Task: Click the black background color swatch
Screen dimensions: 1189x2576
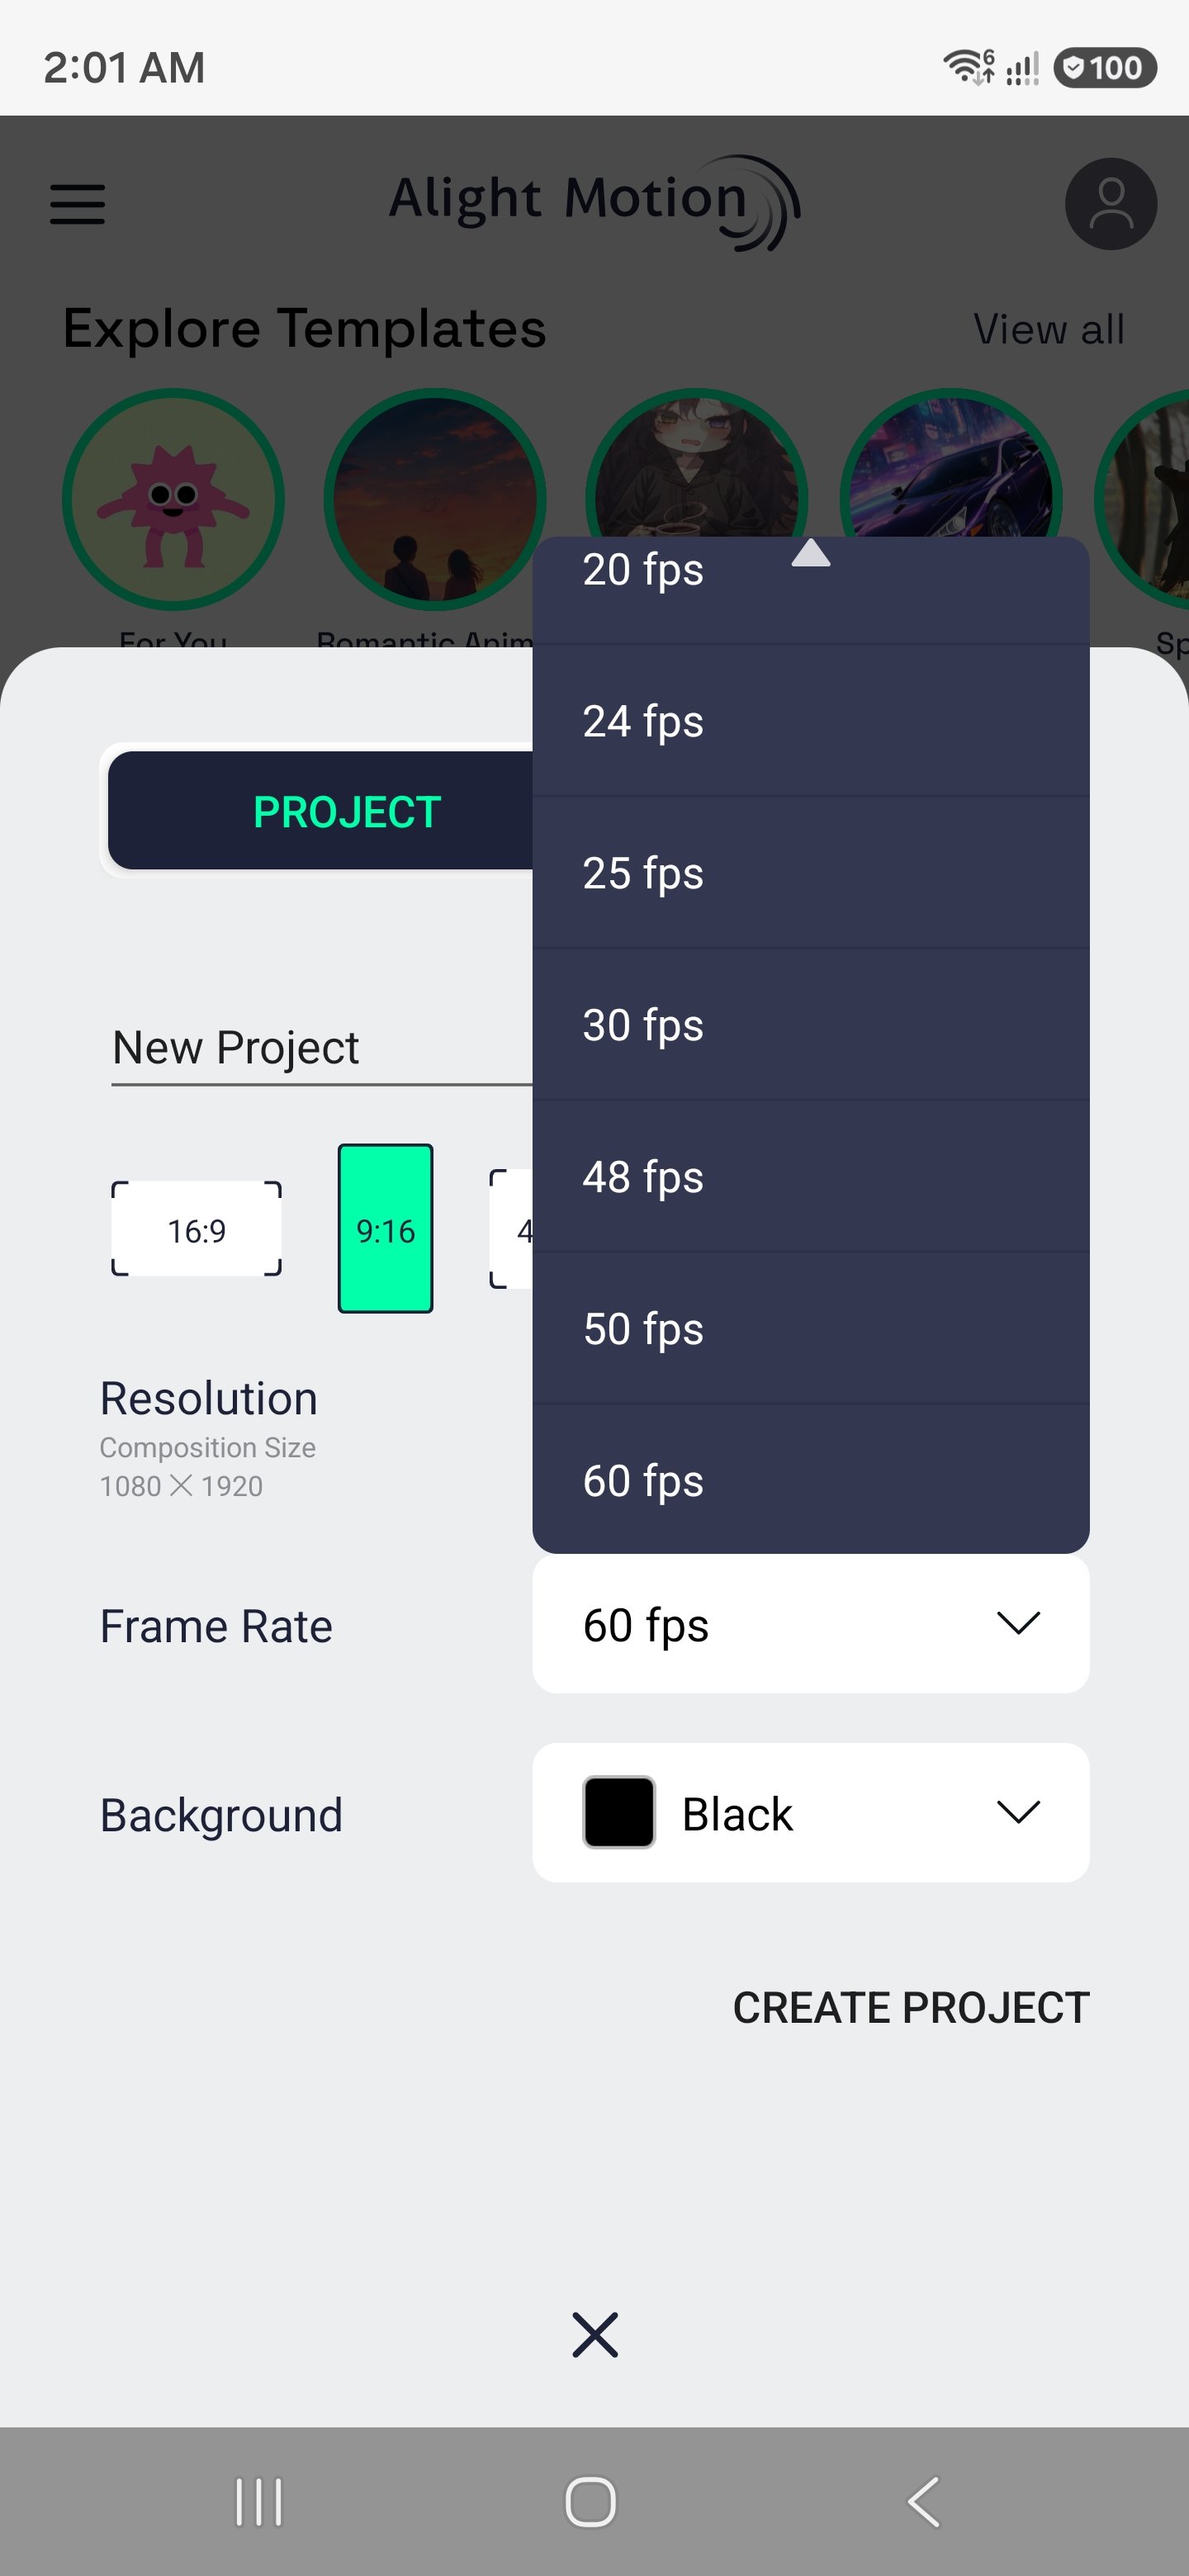Action: (x=619, y=1812)
